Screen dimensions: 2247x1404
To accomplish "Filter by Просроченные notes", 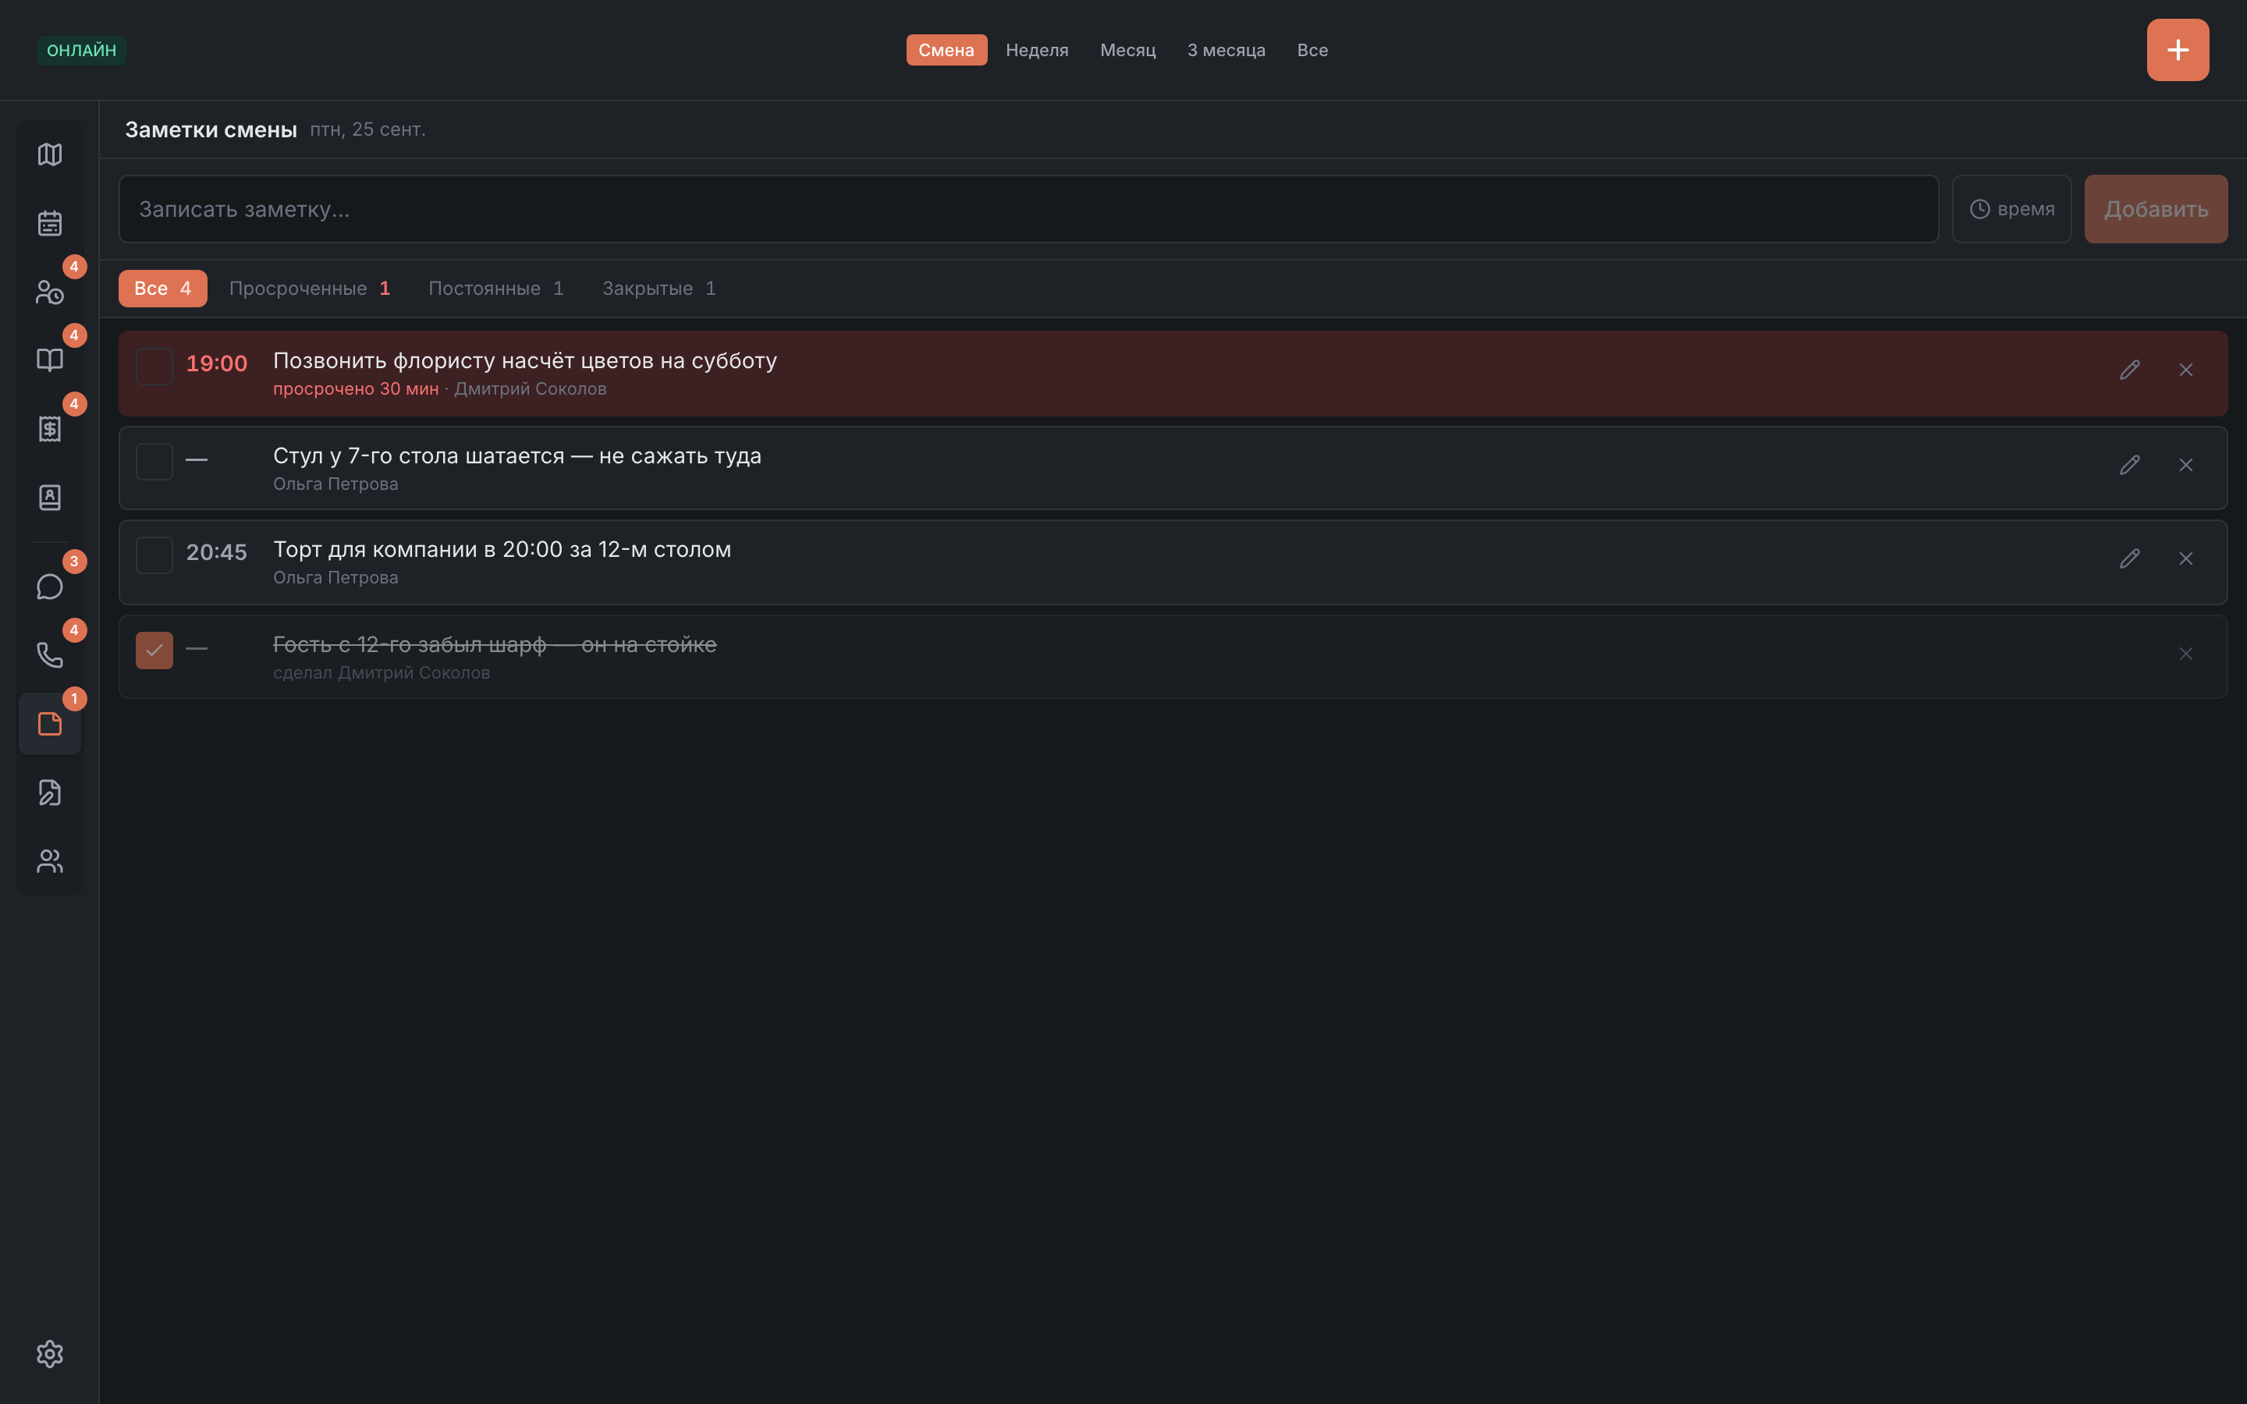I will 309,289.
